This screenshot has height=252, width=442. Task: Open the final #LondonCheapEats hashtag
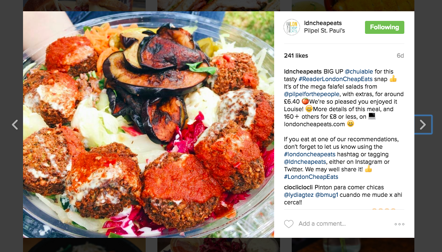coord(311,177)
